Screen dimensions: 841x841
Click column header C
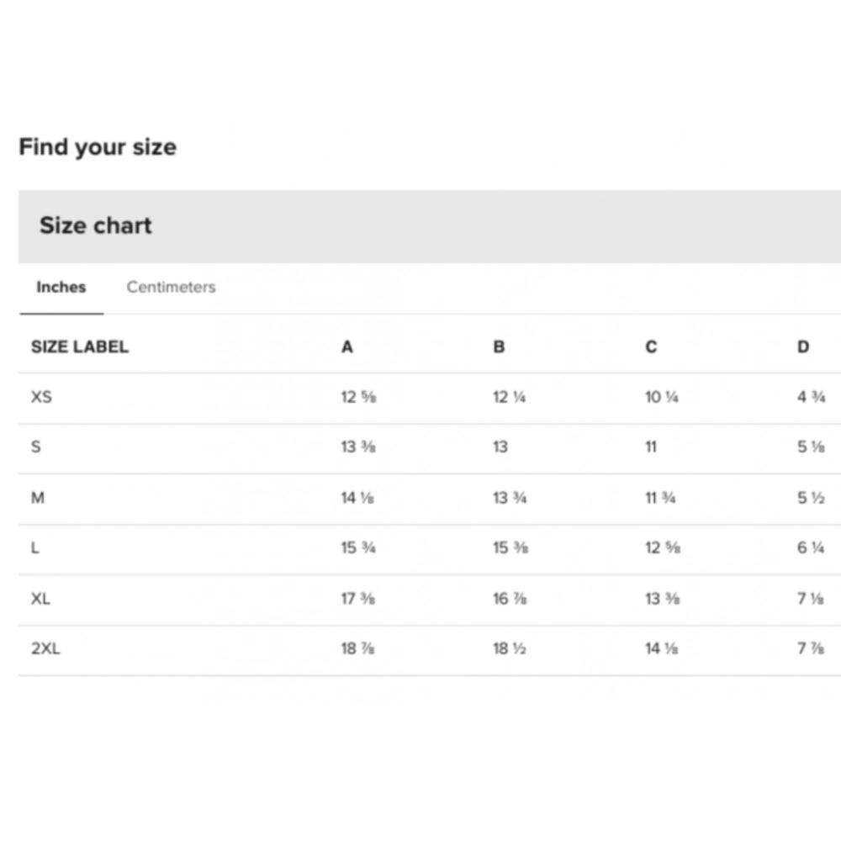click(x=651, y=346)
